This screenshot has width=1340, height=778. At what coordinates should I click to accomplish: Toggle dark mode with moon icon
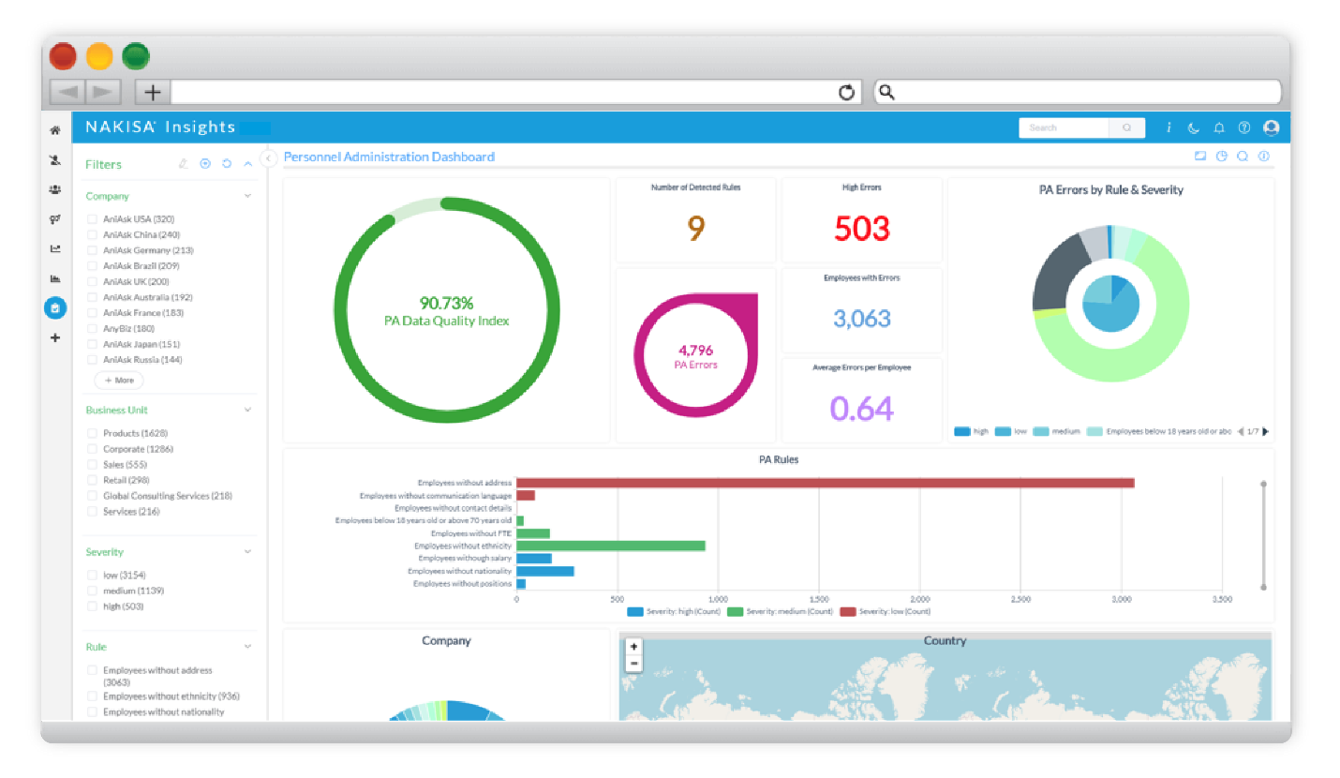pyautogui.click(x=1194, y=128)
